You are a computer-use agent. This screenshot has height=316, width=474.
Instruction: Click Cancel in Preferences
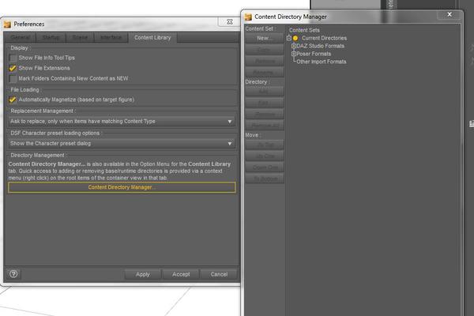coord(219,274)
